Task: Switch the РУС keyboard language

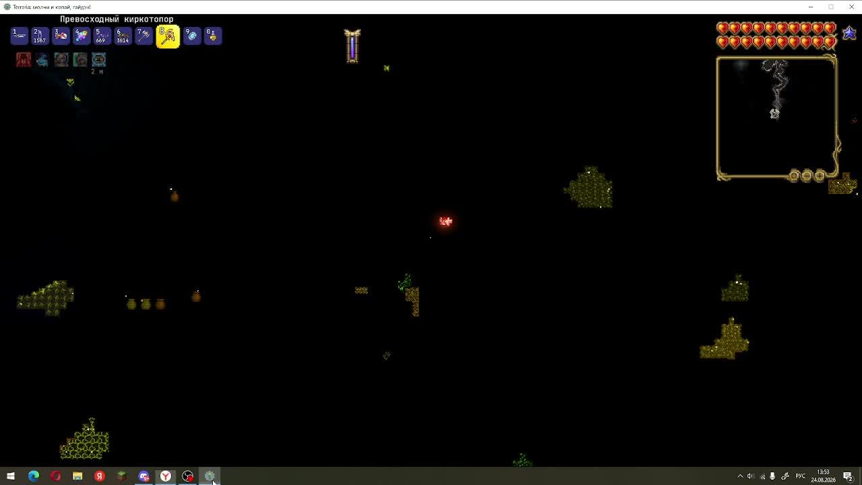Action: [800, 476]
